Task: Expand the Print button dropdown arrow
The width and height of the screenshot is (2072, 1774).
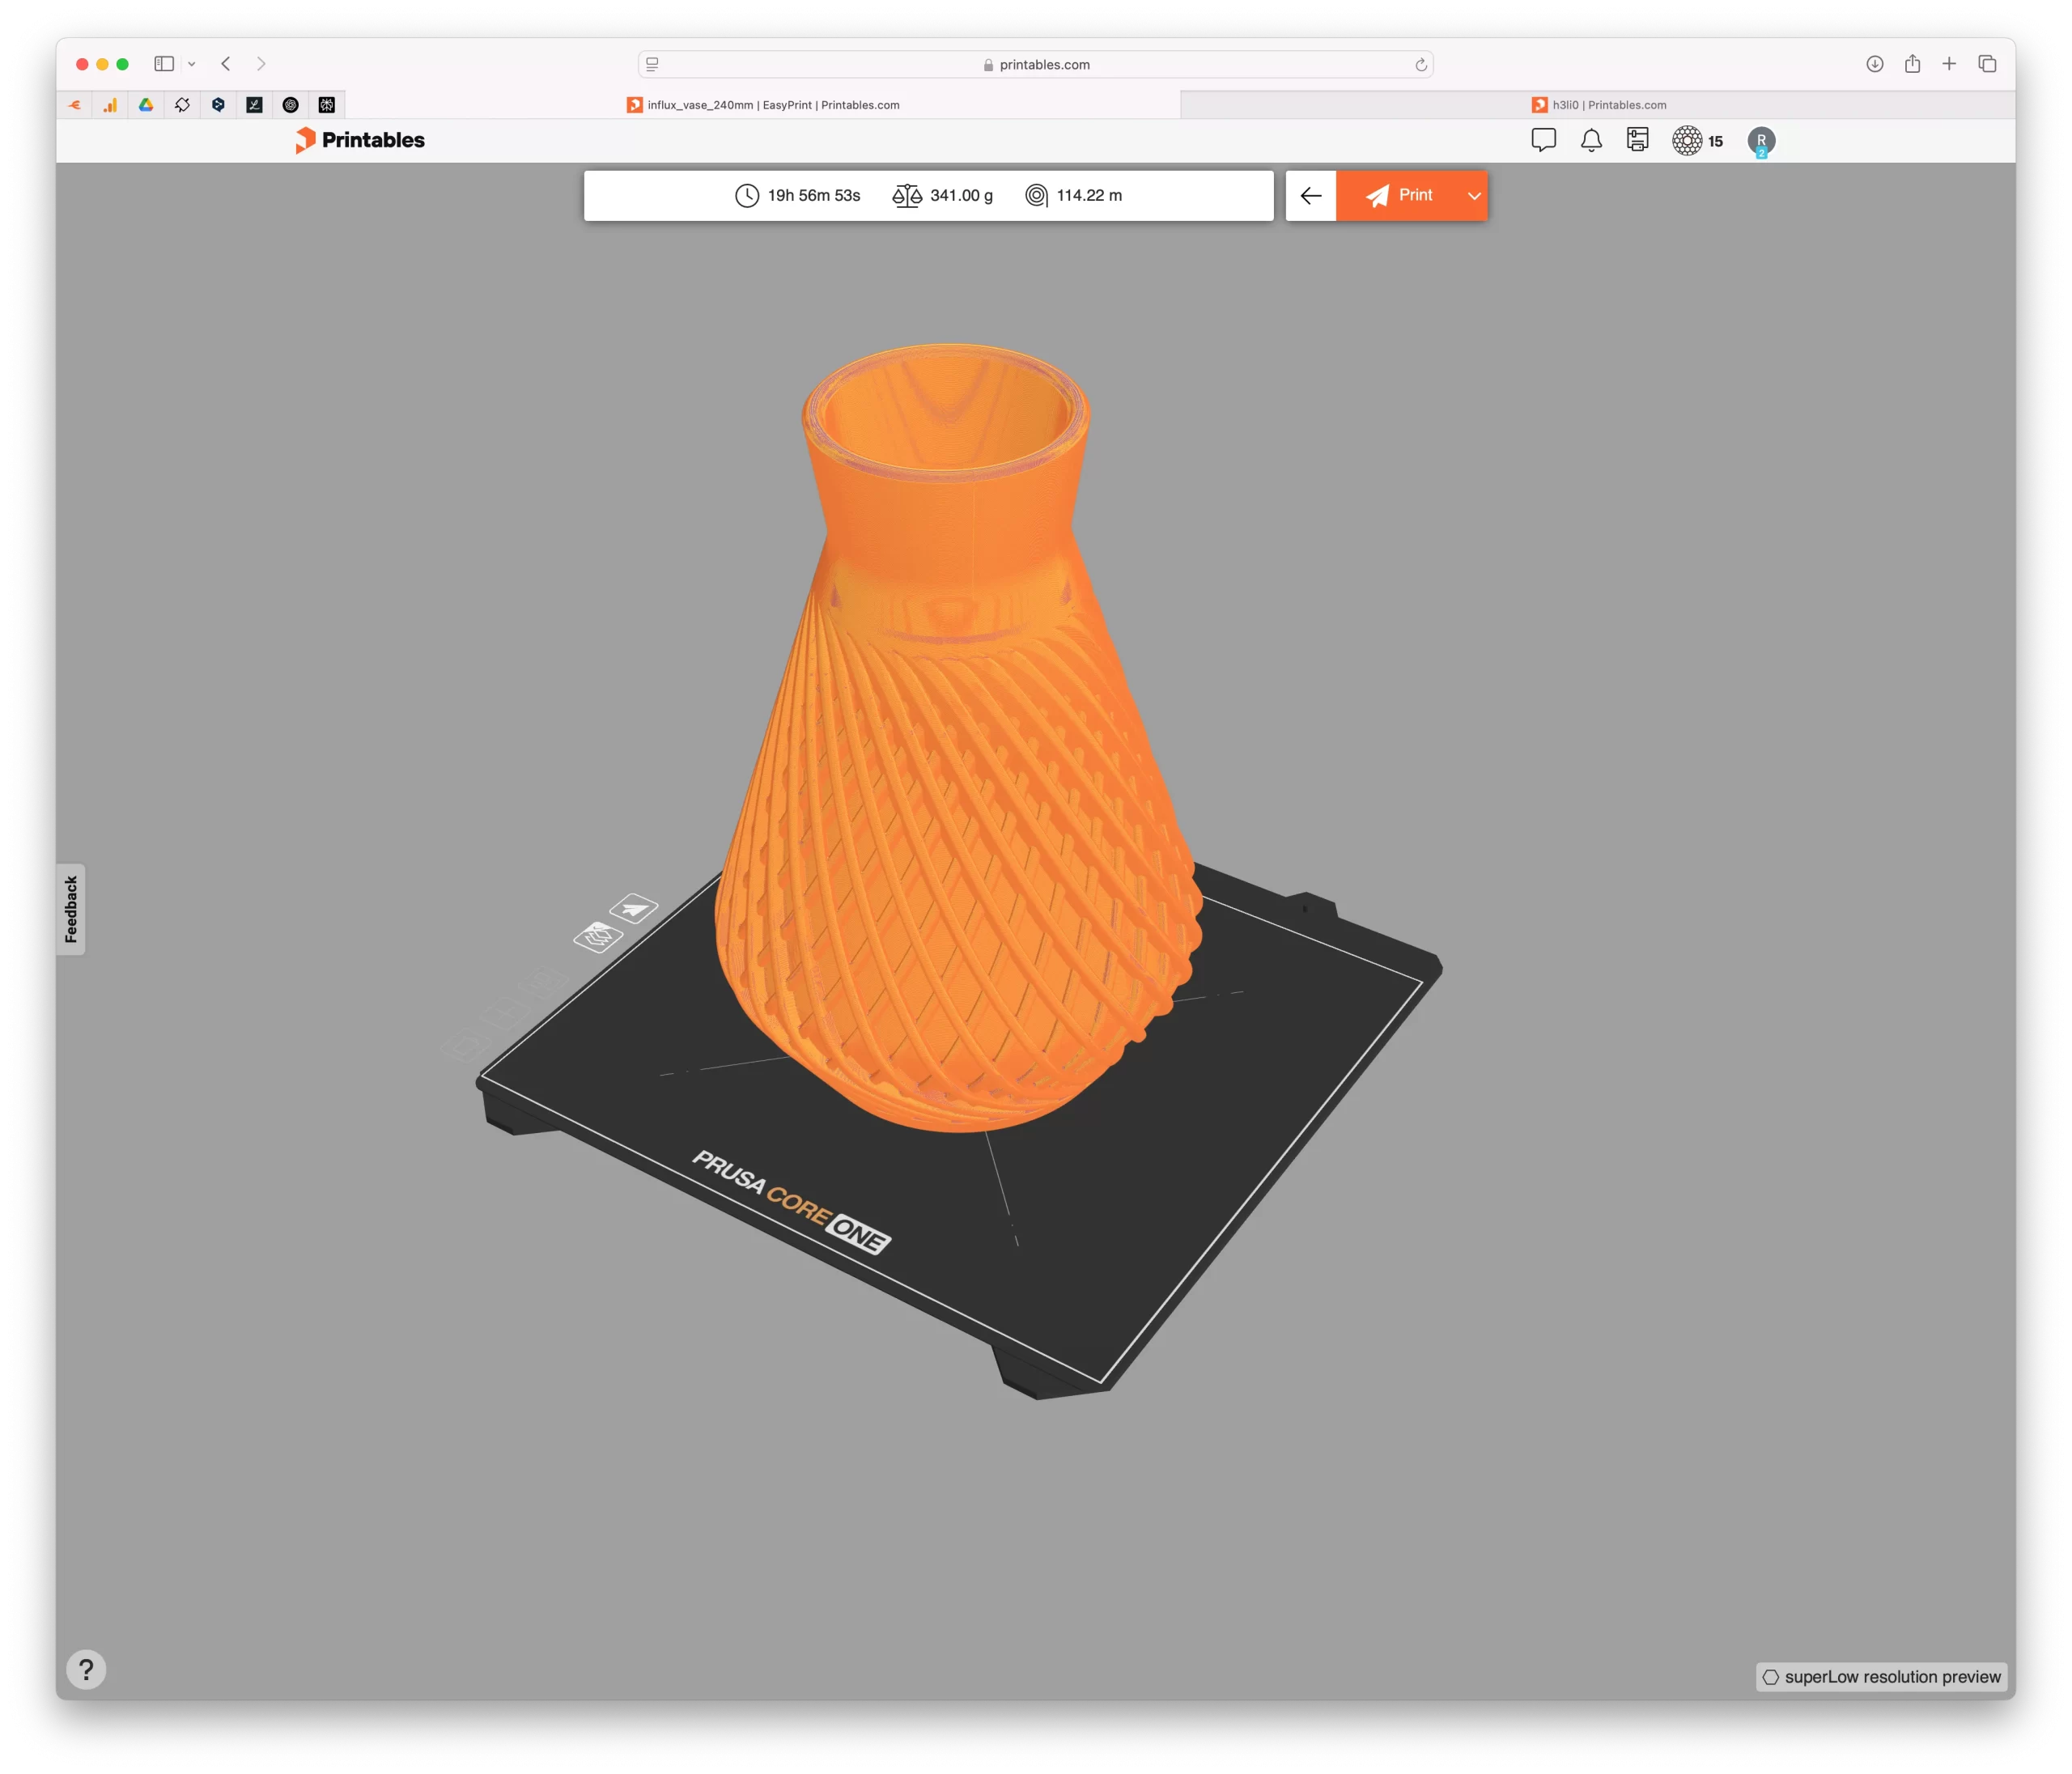Action: point(1473,196)
